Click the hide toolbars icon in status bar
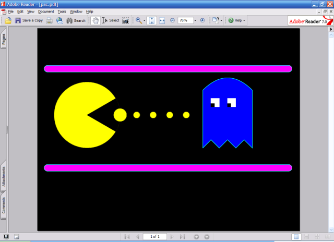This screenshot has width=334, height=242. [x=6, y=237]
